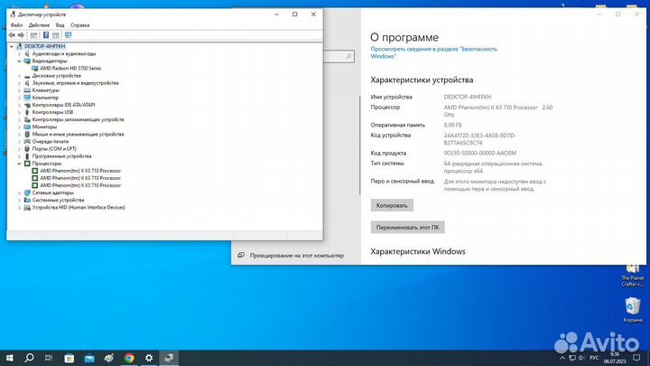
Task: Open the Файл menu
Action: click(x=16, y=25)
